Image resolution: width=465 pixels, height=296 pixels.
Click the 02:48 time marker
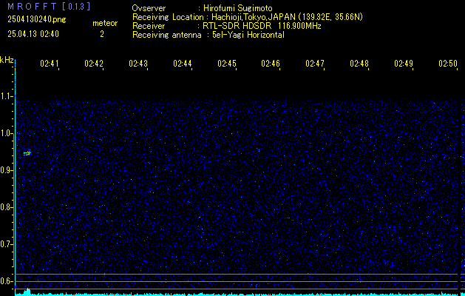tap(359, 64)
